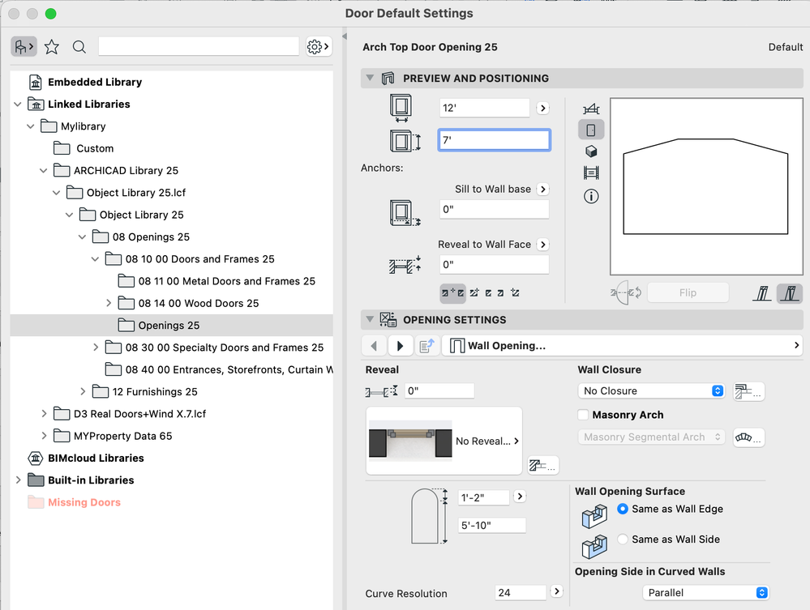Click the door width icon

(x=401, y=108)
